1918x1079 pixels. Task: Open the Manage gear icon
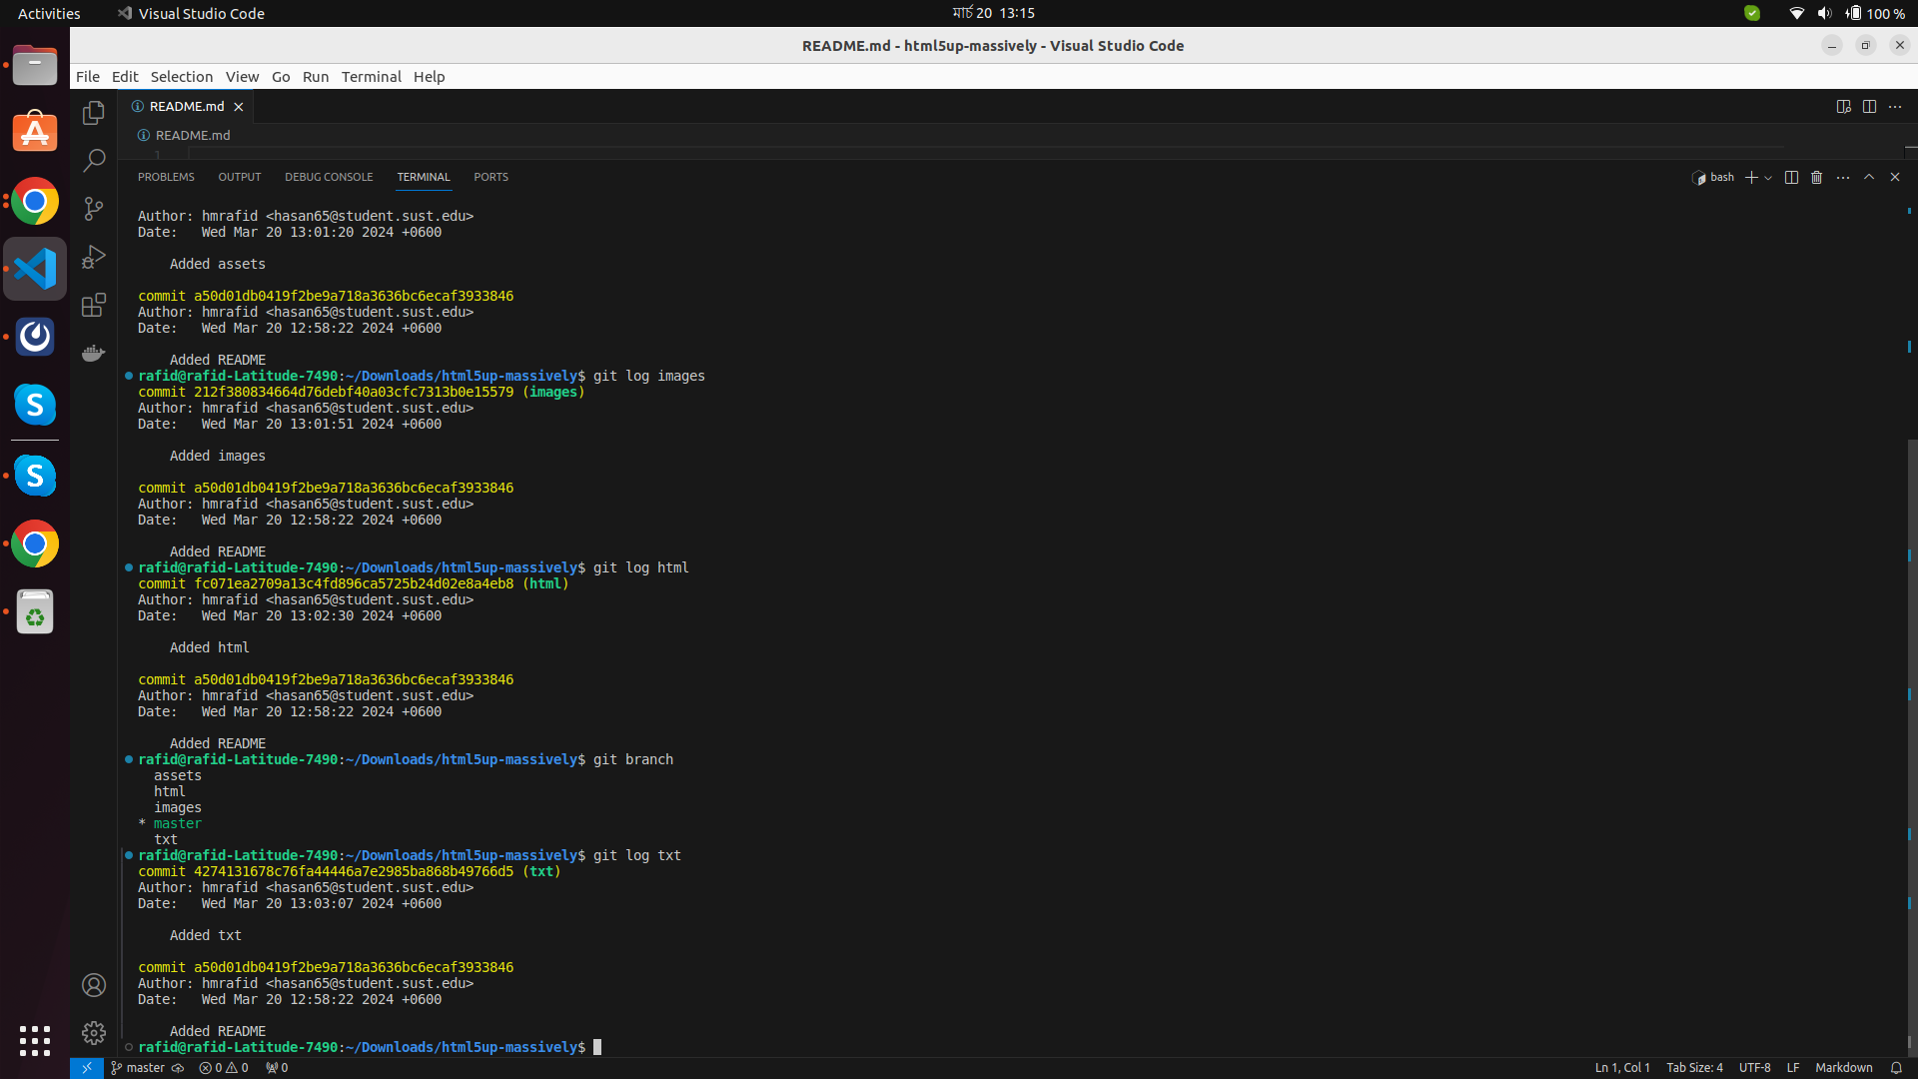pyautogui.click(x=94, y=1032)
